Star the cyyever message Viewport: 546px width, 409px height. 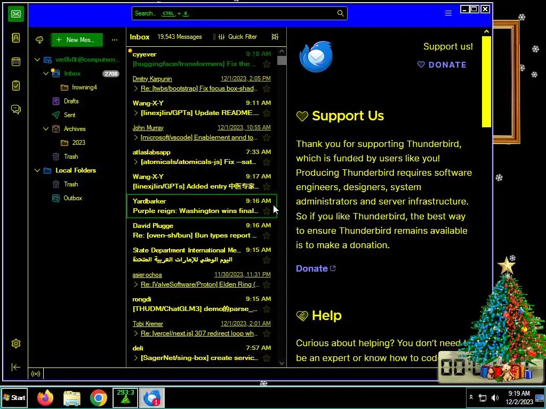pos(267,64)
